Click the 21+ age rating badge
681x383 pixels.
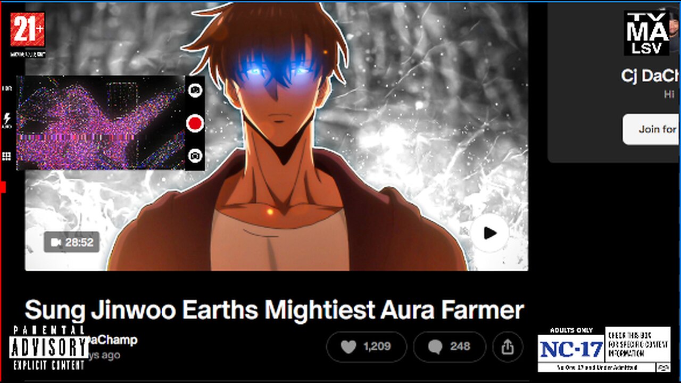click(x=28, y=35)
